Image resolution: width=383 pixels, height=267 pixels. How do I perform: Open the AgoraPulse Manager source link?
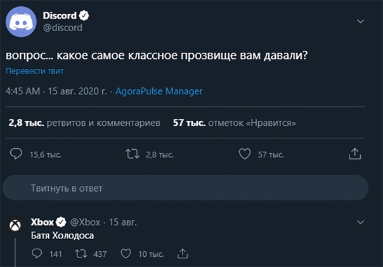(159, 91)
